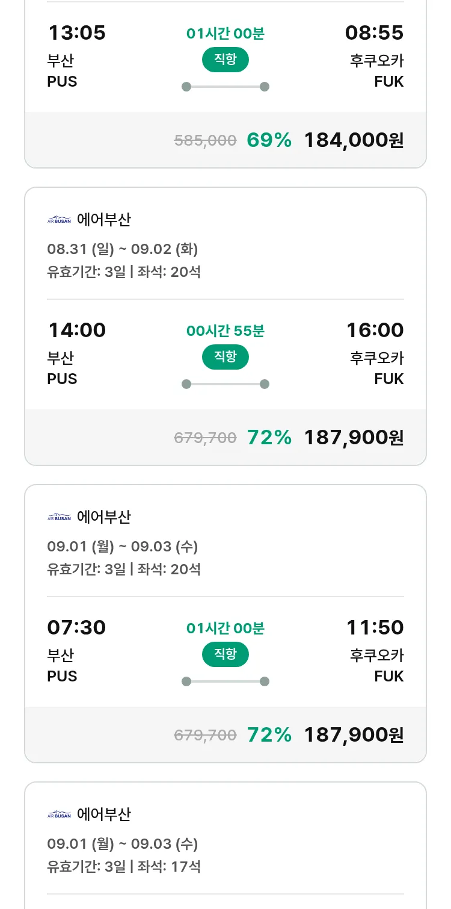The height and width of the screenshot is (909, 451).
Task: Click 에어부산 airline name on 08.31 card
Action: coord(103,220)
